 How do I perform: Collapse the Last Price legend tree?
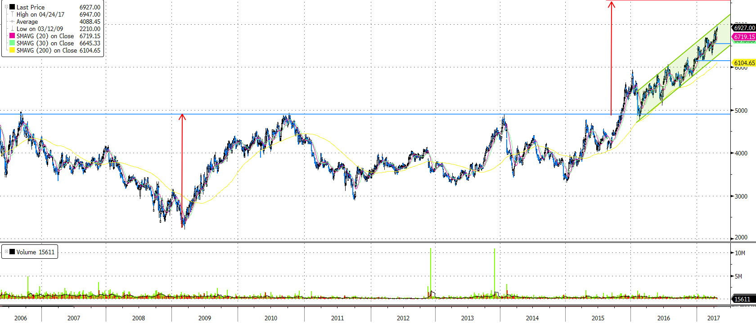pyautogui.click(x=6, y=7)
